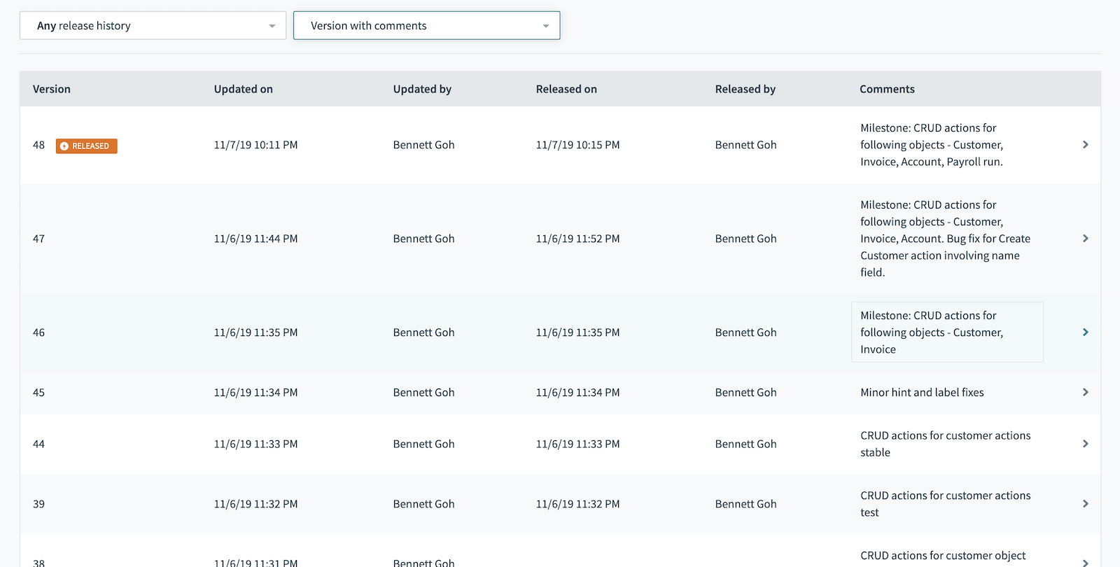Expand version 48 row with chevron arrow
1120x567 pixels.
click(1085, 145)
